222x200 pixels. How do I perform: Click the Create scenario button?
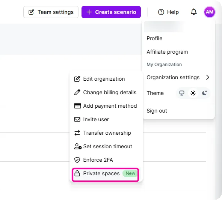[111, 12]
